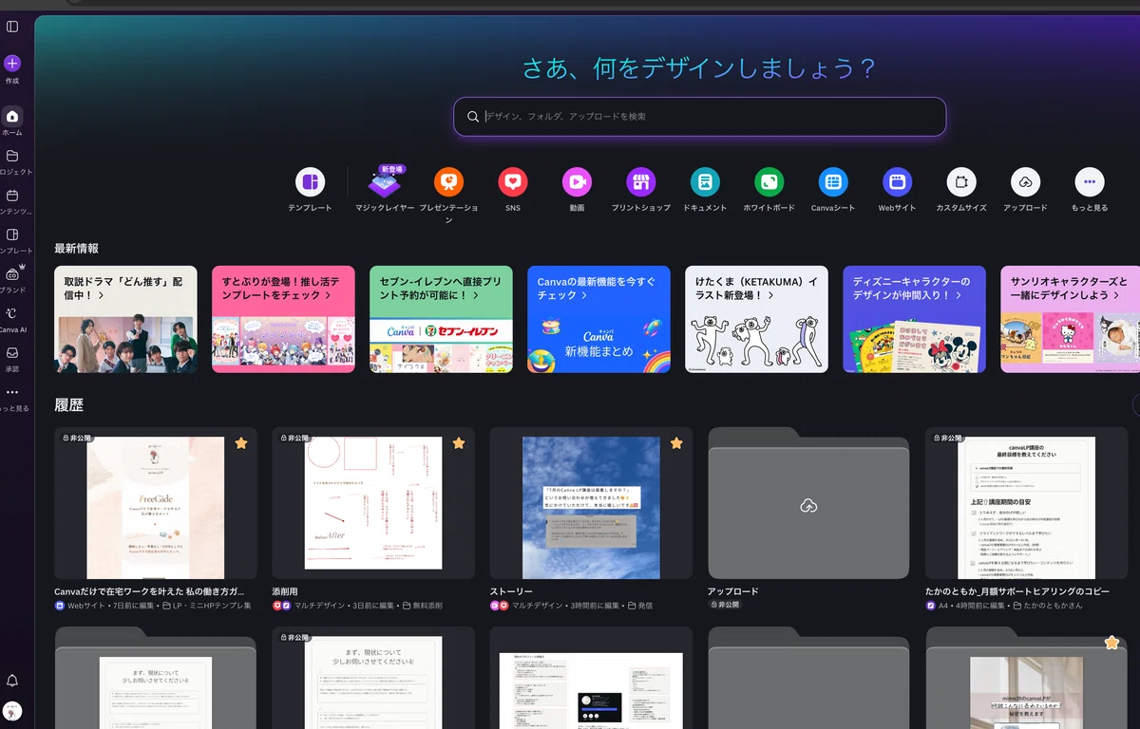Open the ストーリー sky thumbnail
This screenshot has width=1140, height=729.
point(591,503)
